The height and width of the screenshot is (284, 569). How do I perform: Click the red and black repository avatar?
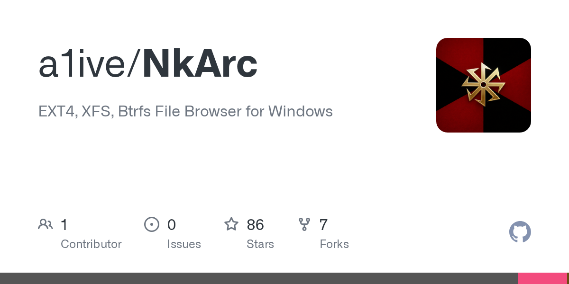pos(484,85)
